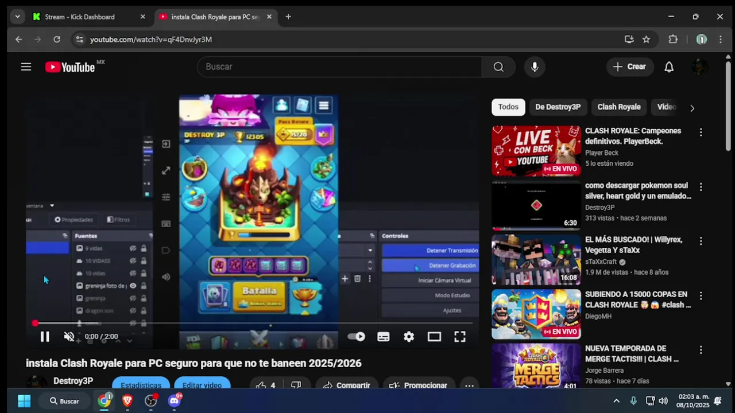Open the Destroy3P channel name

coord(73,381)
